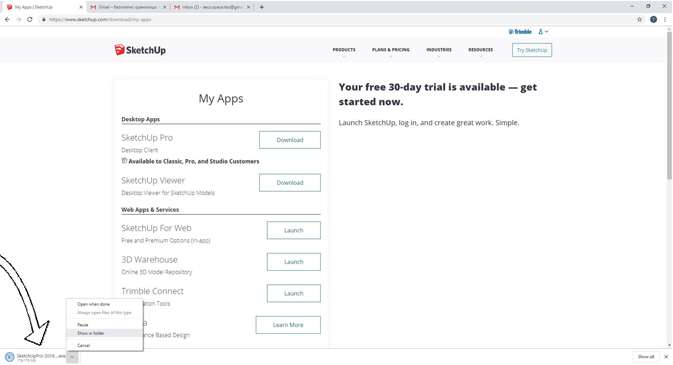Open the user account icon menu
The height and width of the screenshot is (365, 673).
[x=543, y=32]
